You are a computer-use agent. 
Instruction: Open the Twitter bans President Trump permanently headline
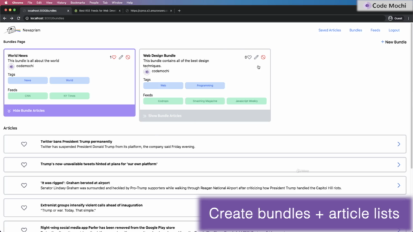[x=76, y=142]
